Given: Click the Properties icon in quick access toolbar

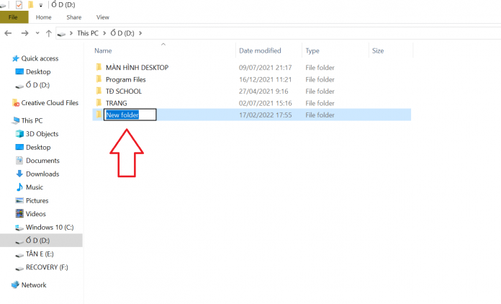Looking at the screenshot, I should click(x=19, y=5).
